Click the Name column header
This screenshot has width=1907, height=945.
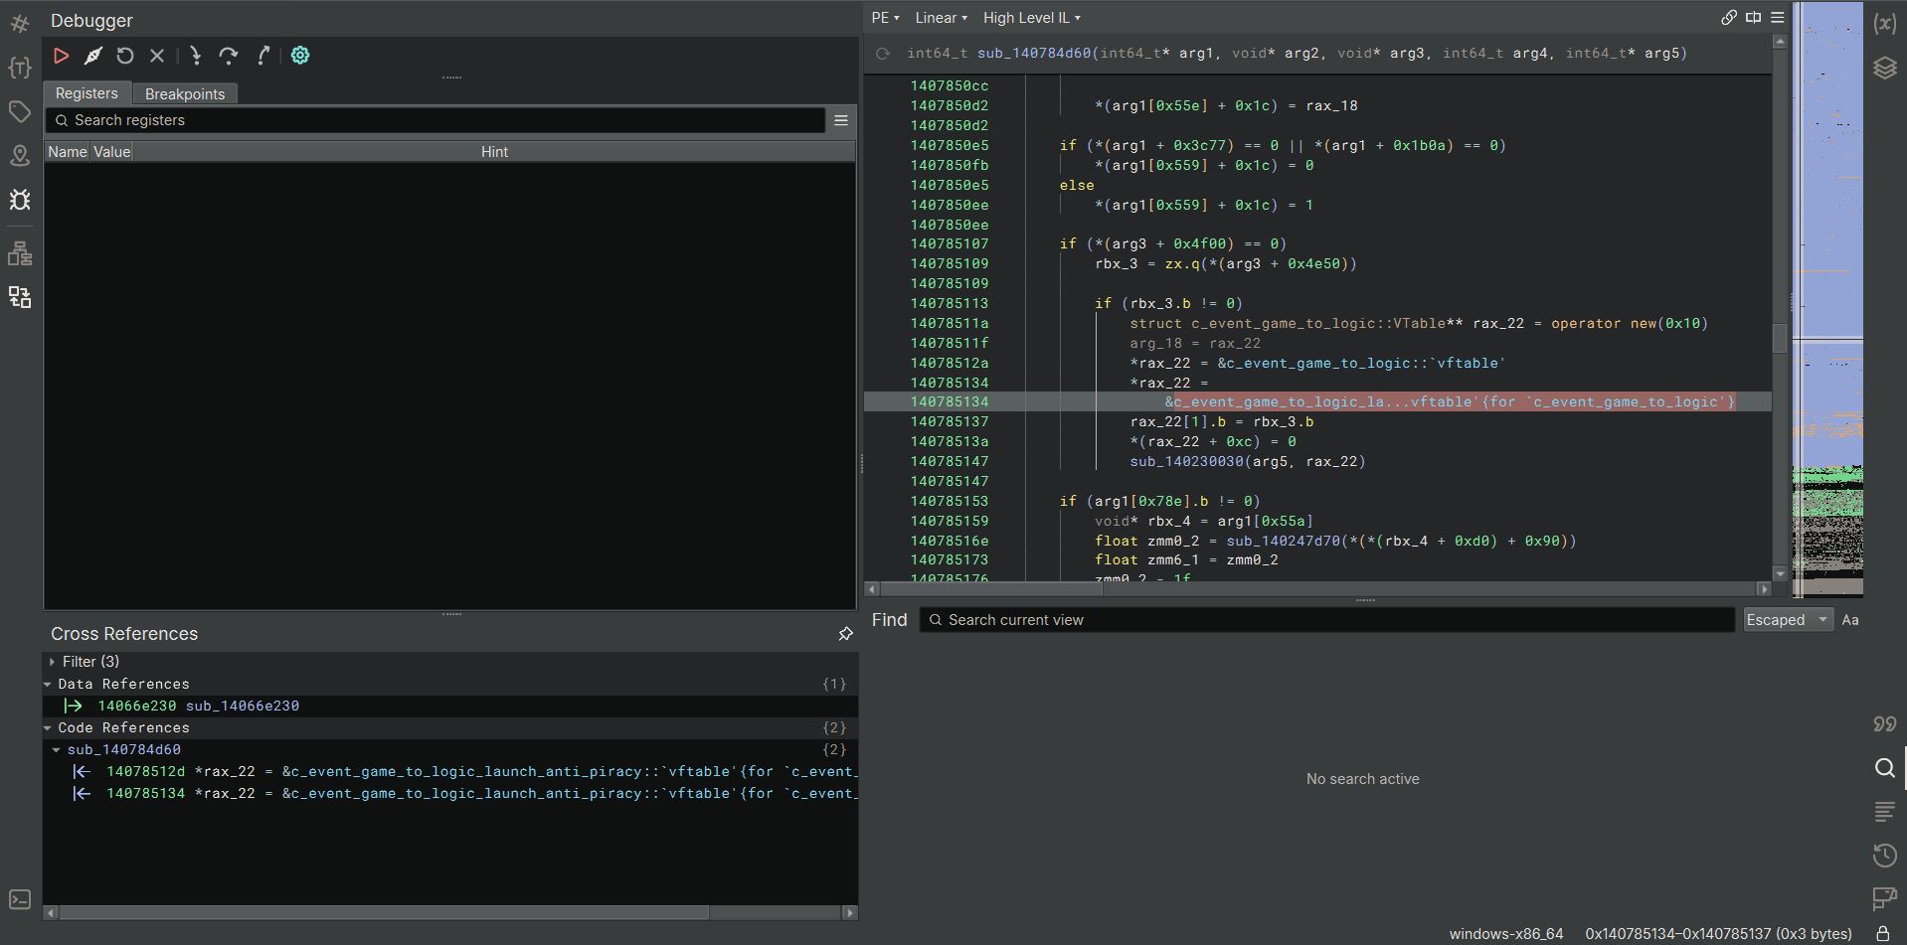point(68,152)
